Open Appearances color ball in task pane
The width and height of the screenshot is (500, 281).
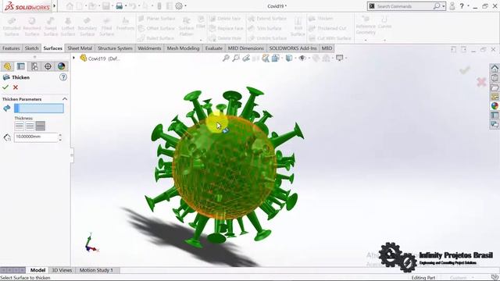tap(495, 106)
